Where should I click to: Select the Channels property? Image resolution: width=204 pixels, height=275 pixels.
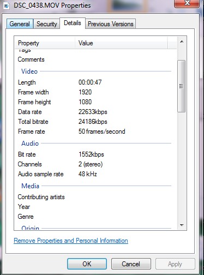(x=30, y=164)
